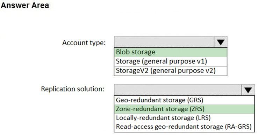Select the highlighted Zone-redundant storage (ZRS) option
The image size is (258, 138).
point(184,109)
